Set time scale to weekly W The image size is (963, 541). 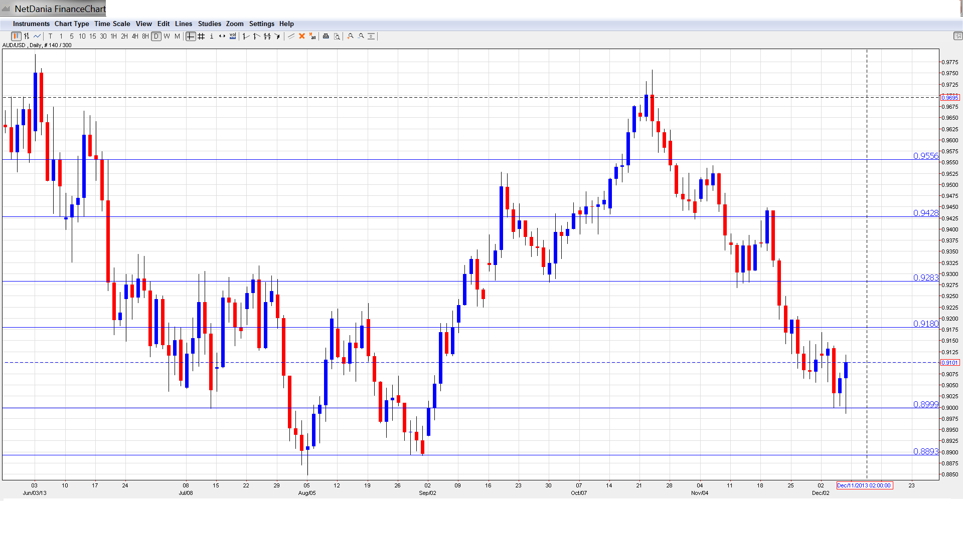(x=167, y=36)
